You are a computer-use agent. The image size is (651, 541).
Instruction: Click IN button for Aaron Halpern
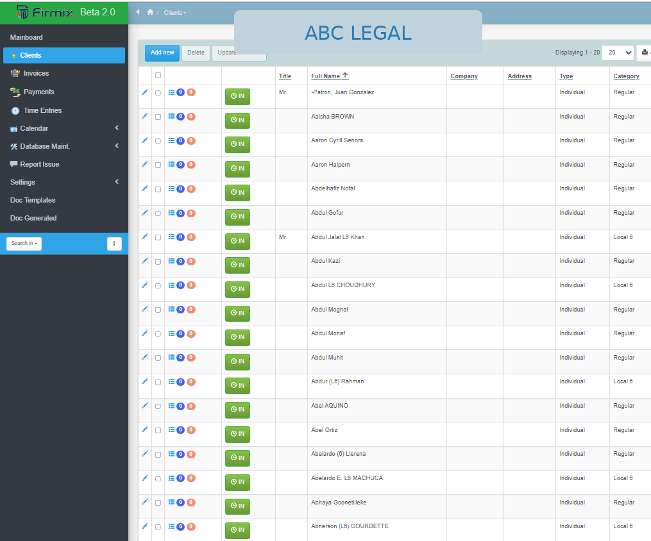click(237, 169)
